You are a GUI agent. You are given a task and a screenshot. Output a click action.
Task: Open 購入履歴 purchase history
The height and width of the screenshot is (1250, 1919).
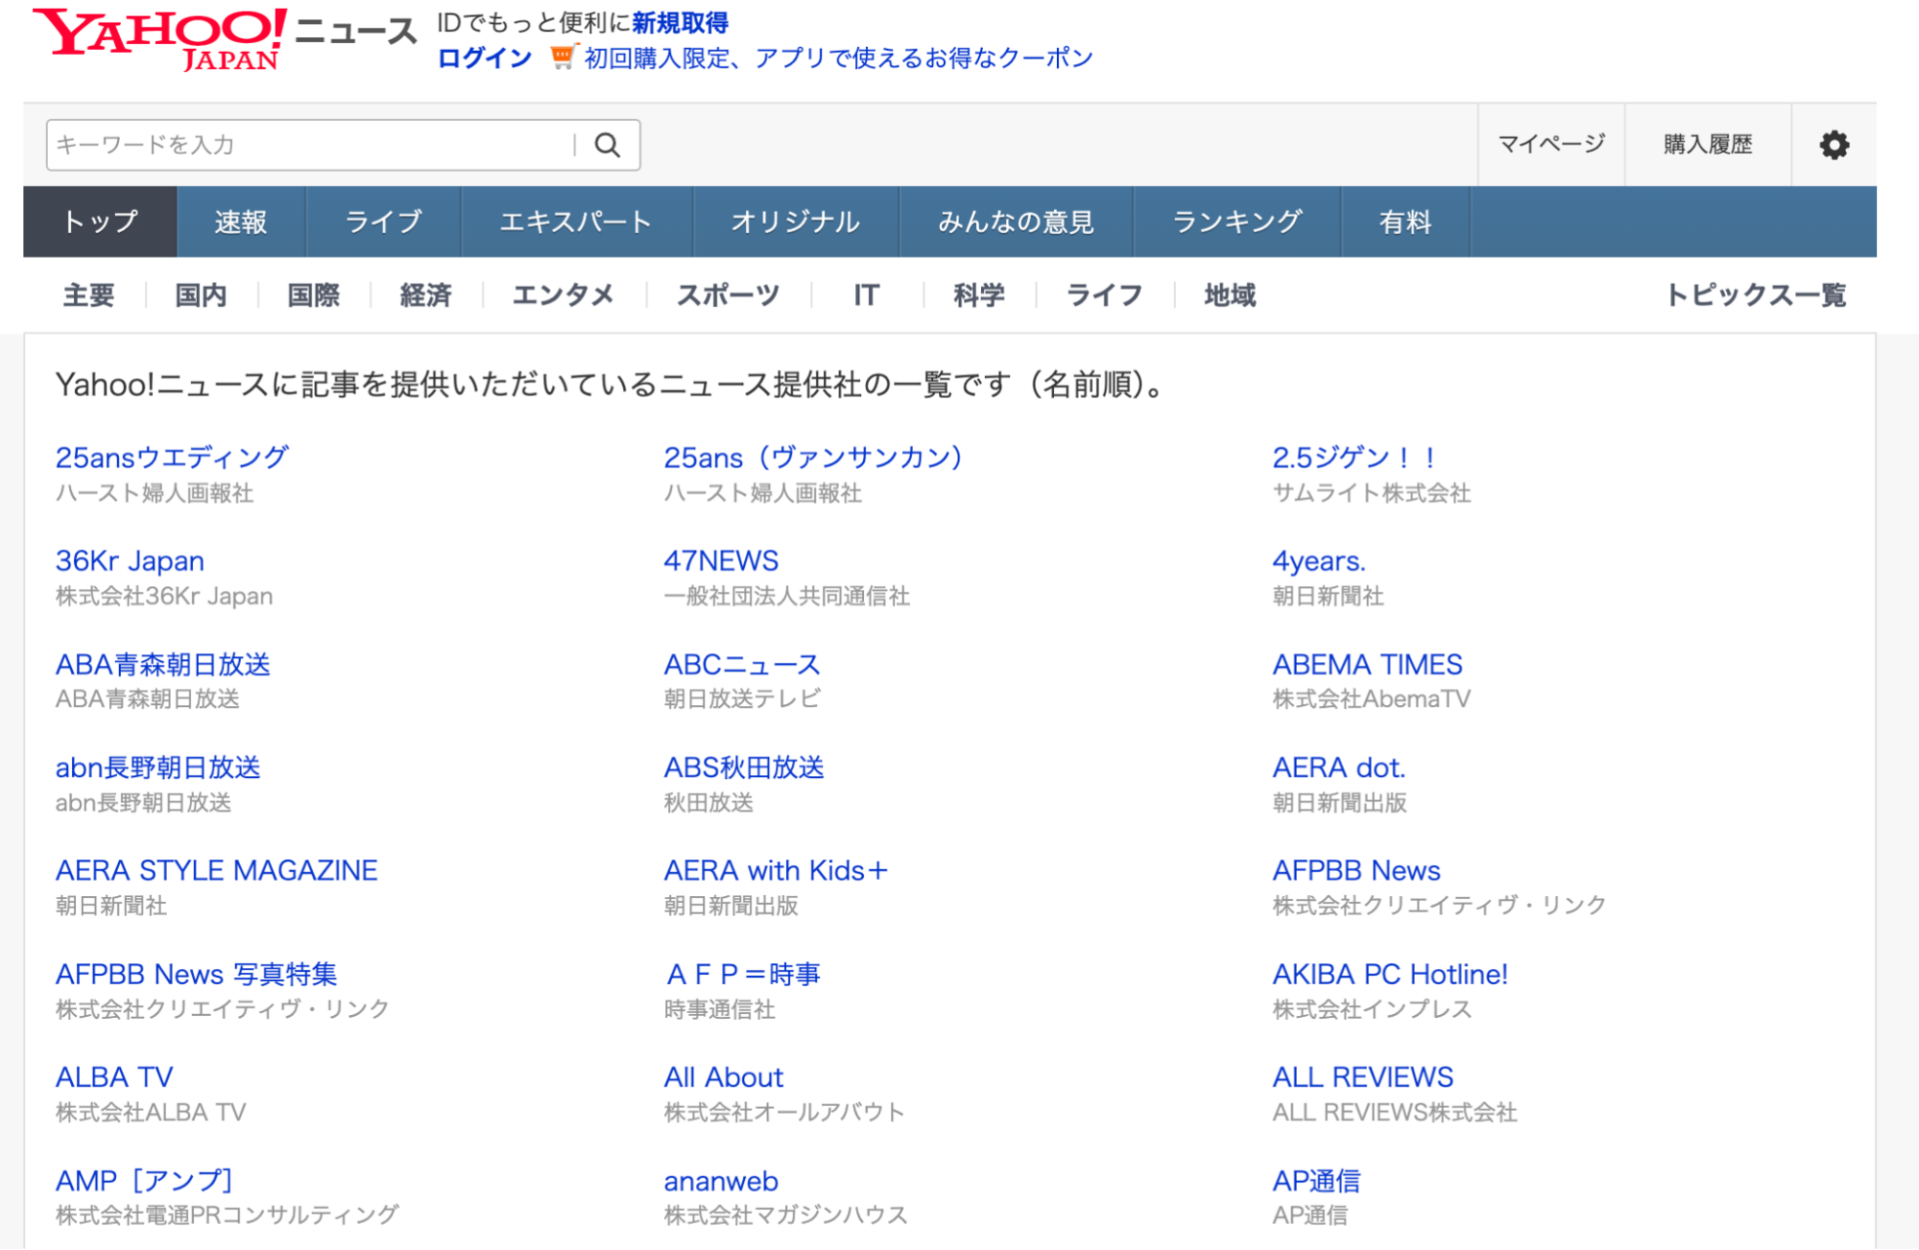click(x=1708, y=144)
